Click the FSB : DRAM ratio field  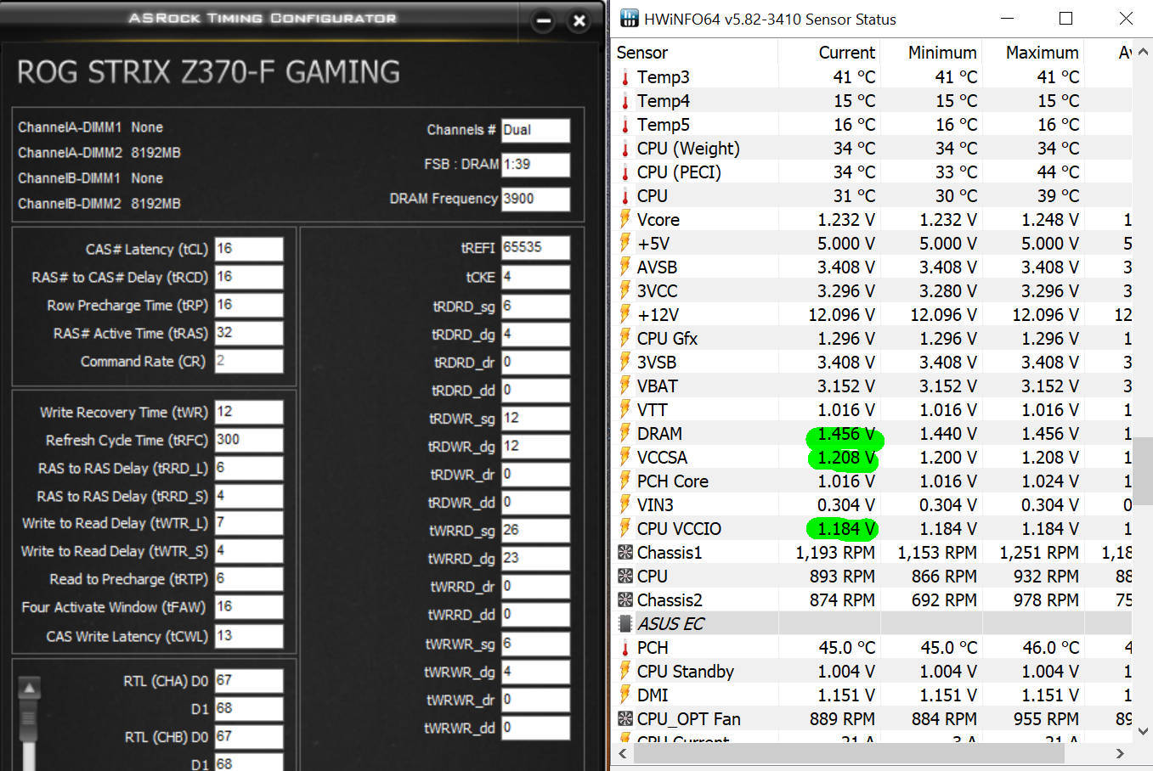click(535, 165)
